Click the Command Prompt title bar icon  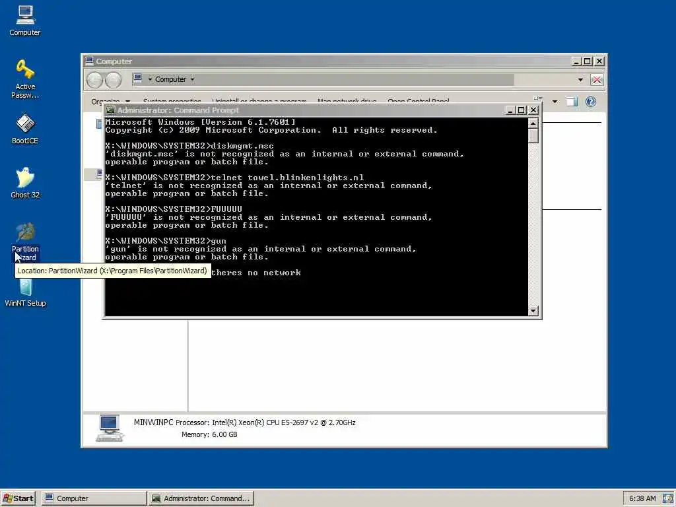pyautogui.click(x=110, y=110)
